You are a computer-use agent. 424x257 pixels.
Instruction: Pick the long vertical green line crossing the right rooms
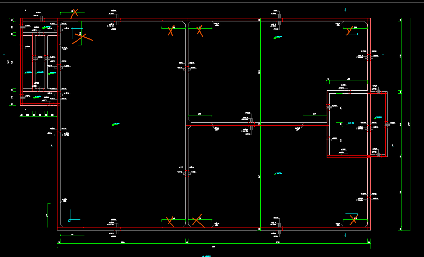(x=260, y=124)
